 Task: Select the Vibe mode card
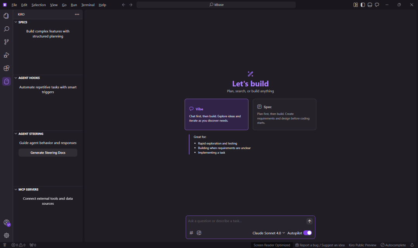point(216,114)
